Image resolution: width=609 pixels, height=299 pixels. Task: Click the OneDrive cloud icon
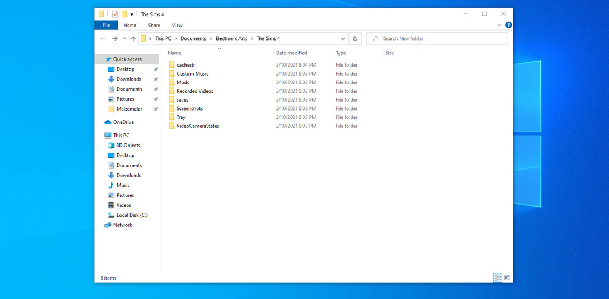pyautogui.click(x=108, y=122)
